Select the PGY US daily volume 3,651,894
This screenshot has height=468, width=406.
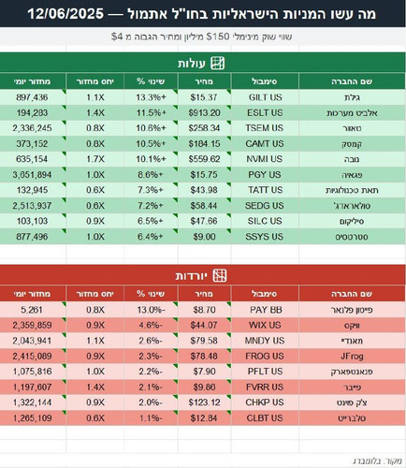pyautogui.click(x=32, y=174)
